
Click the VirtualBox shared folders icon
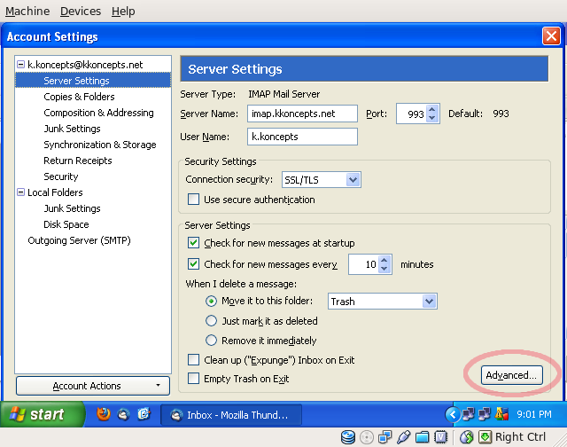pos(422,437)
